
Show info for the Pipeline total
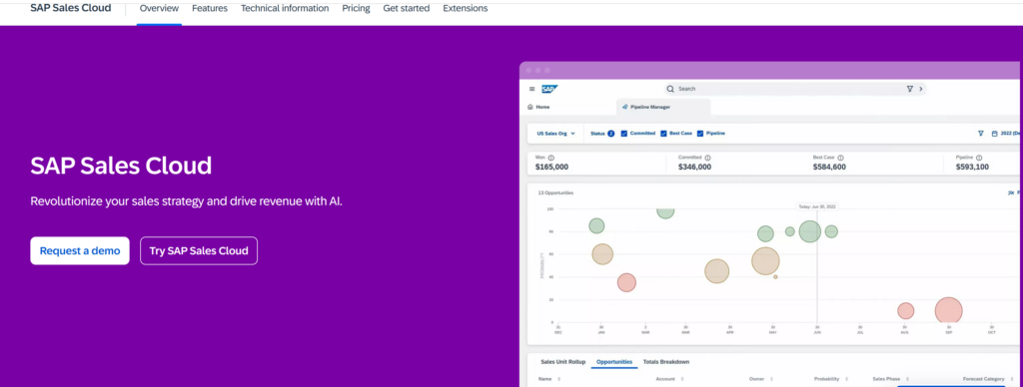point(980,158)
